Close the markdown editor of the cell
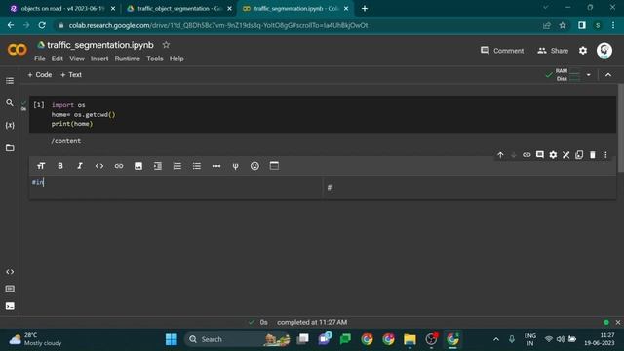 tap(565, 155)
